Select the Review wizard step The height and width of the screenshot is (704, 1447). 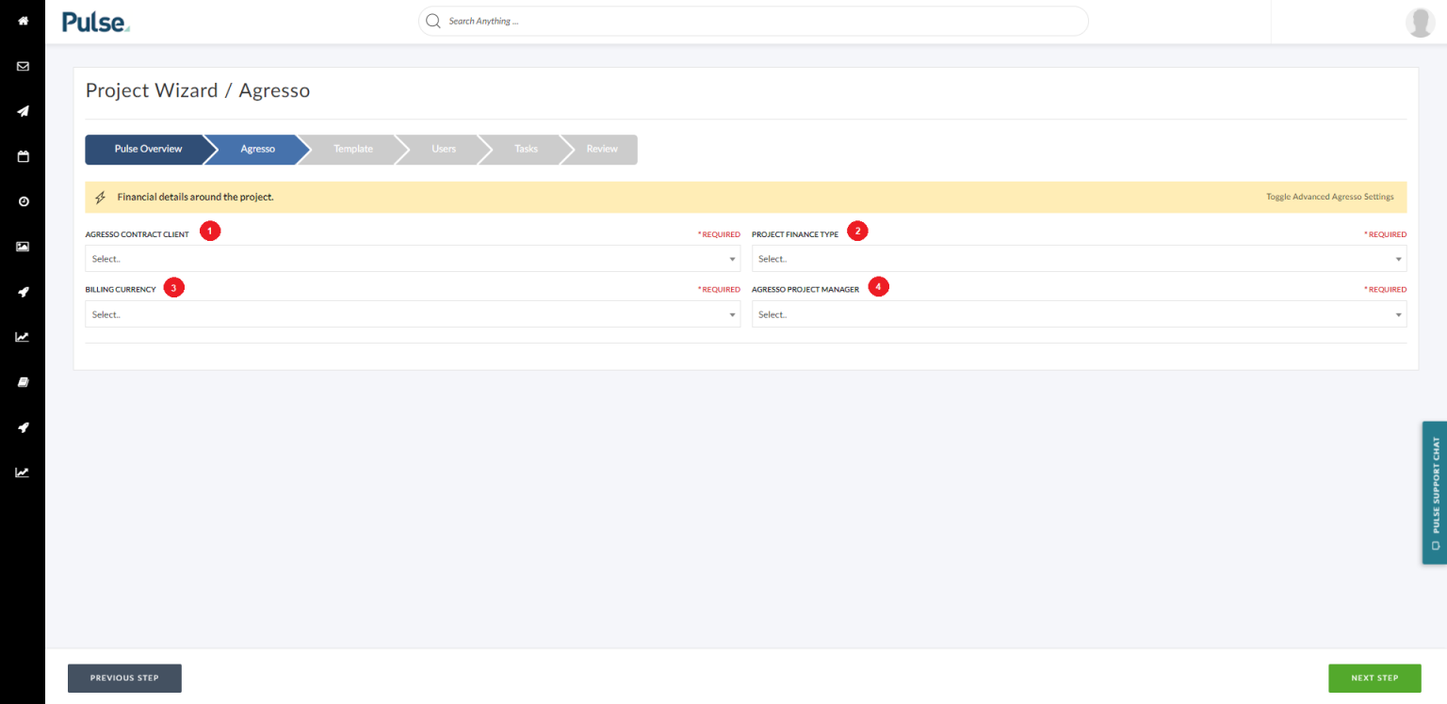600,149
